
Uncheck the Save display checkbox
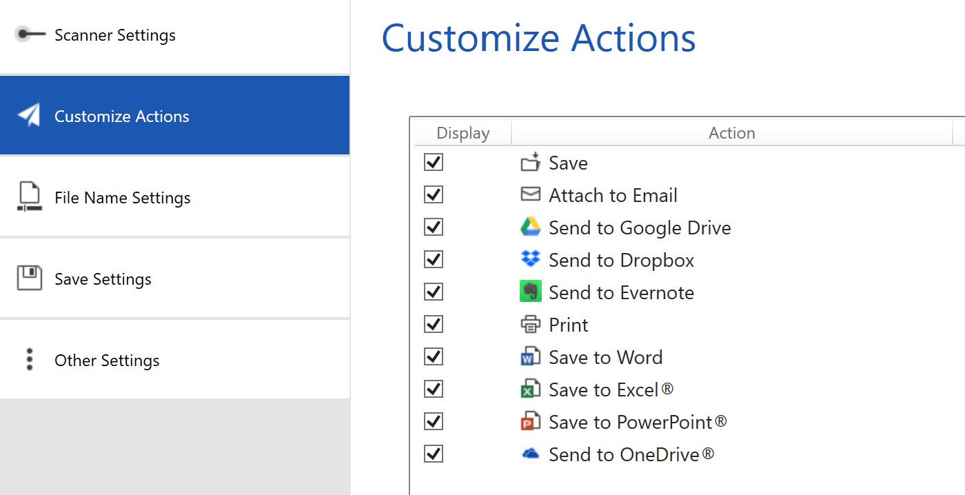(434, 162)
